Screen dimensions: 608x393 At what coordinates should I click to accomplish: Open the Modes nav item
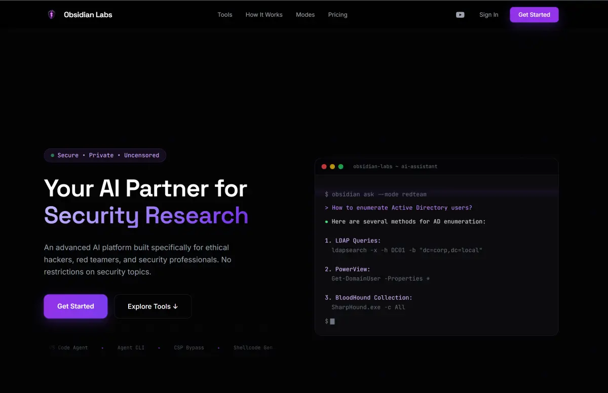306,15
